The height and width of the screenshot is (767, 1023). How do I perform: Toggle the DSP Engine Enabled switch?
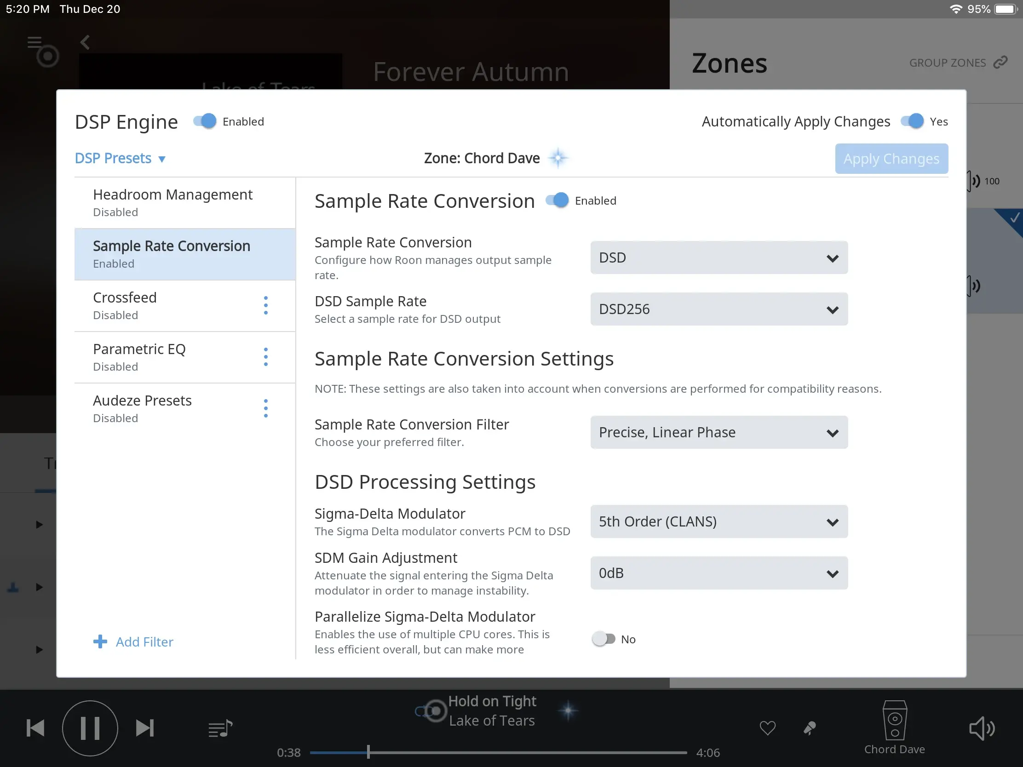click(204, 121)
